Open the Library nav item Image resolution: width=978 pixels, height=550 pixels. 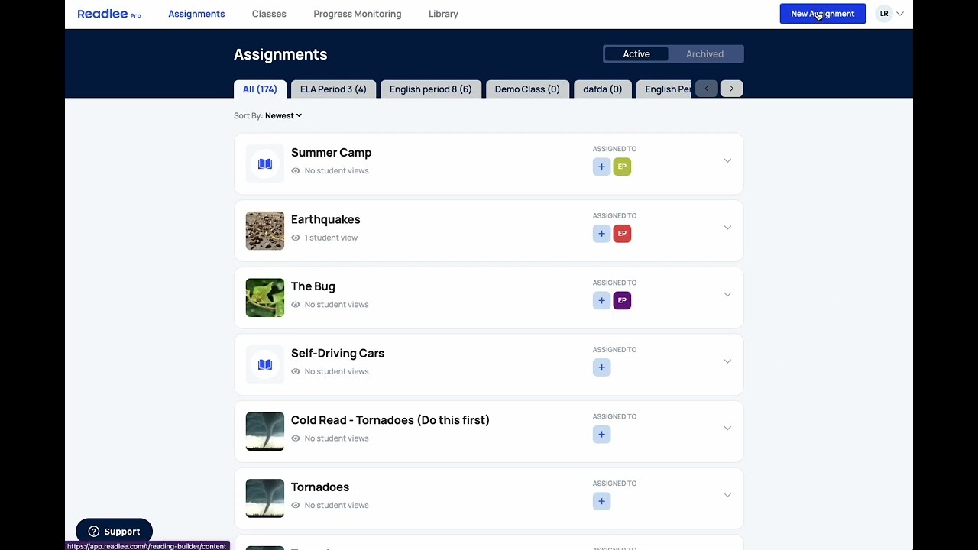(443, 14)
